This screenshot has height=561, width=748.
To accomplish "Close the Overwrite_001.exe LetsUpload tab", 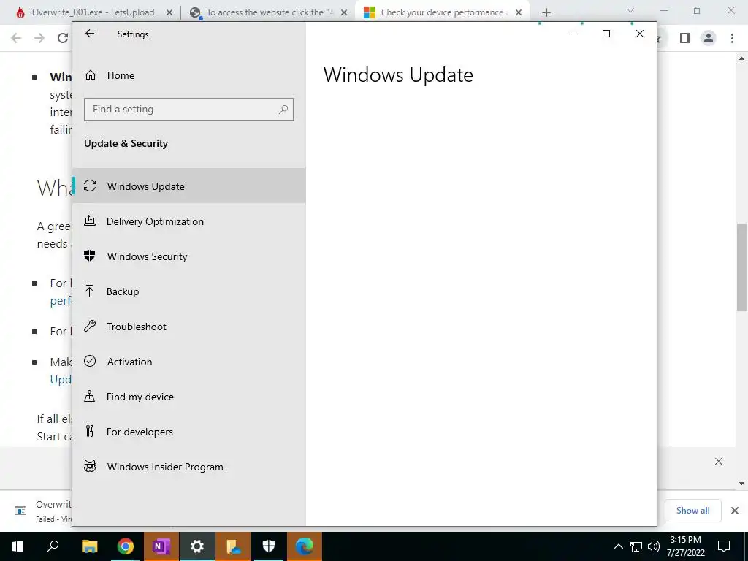I will (169, 13).
